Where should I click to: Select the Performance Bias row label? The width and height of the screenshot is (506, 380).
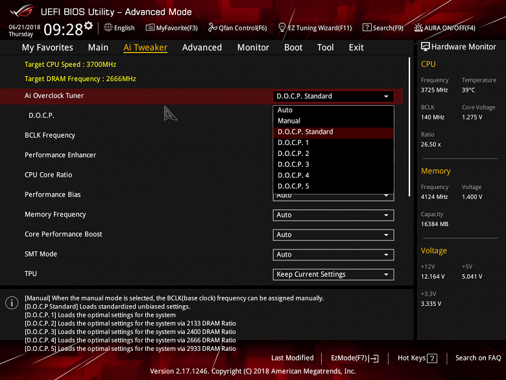point(53,194)
